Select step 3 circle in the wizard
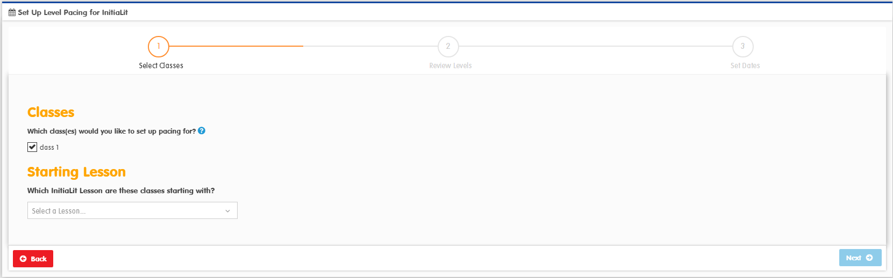Image resolution: width=893 pixels, height=278 pixels. pos(742,46)
